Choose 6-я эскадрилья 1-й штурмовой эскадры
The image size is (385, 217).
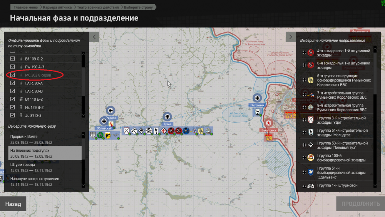[336, 65]
